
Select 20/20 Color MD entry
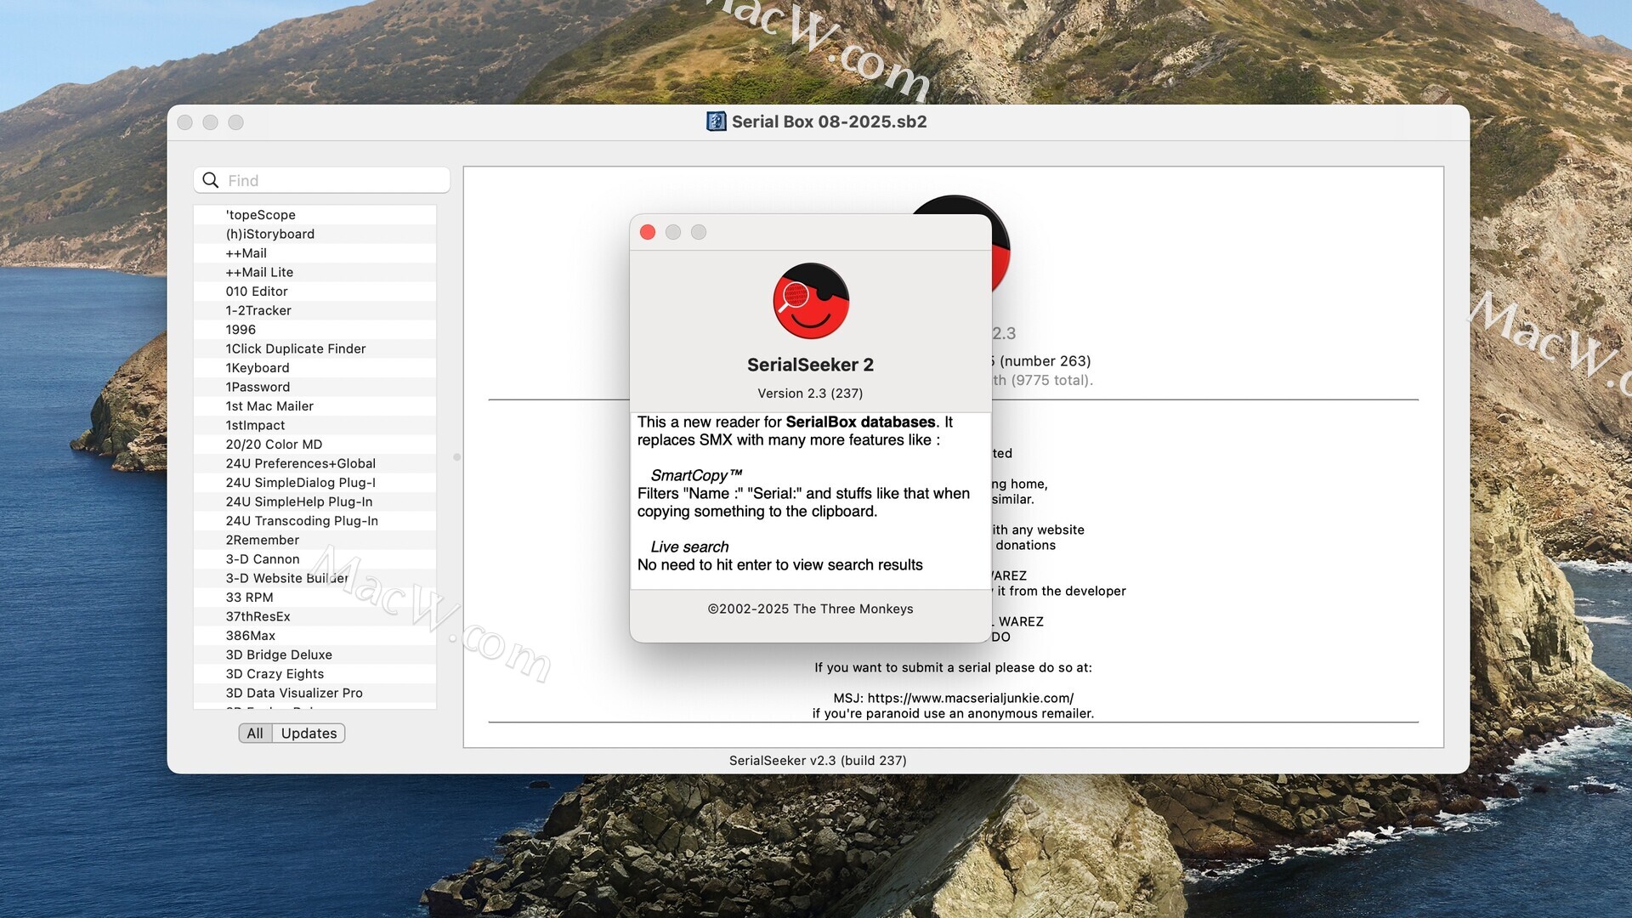coord(315,445)
